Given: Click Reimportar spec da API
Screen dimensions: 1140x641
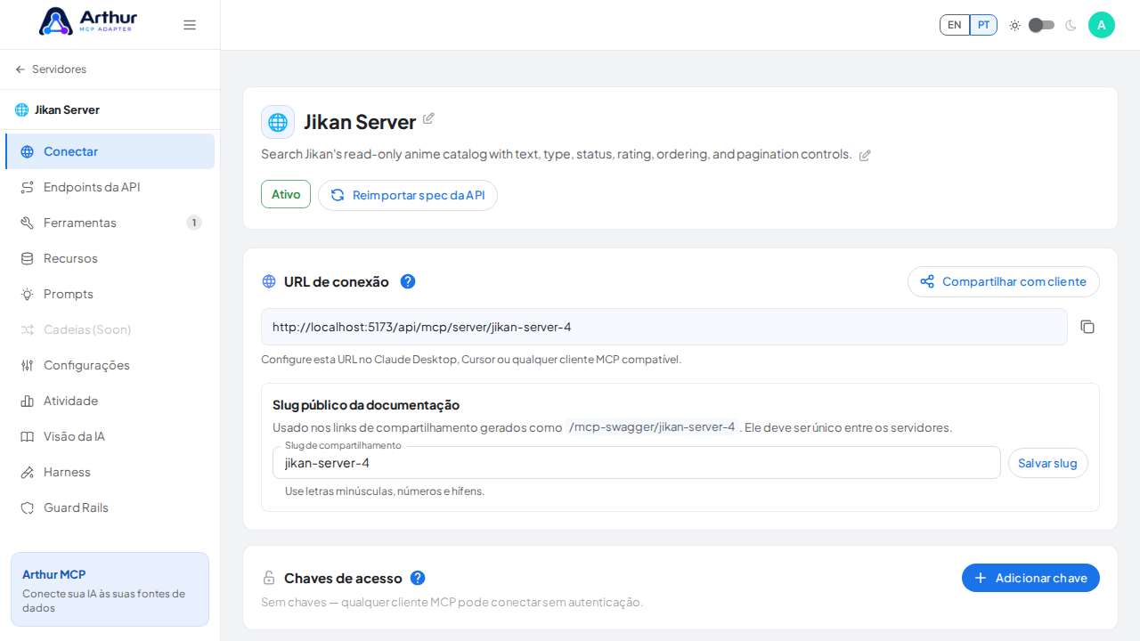Looking at the screenshot, I should pos(408,195).
